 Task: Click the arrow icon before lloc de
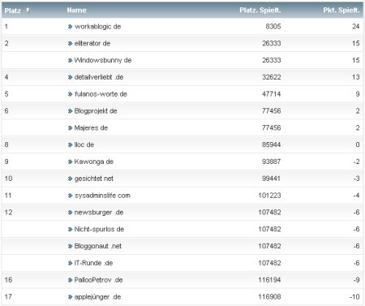[x=70, y=144]
